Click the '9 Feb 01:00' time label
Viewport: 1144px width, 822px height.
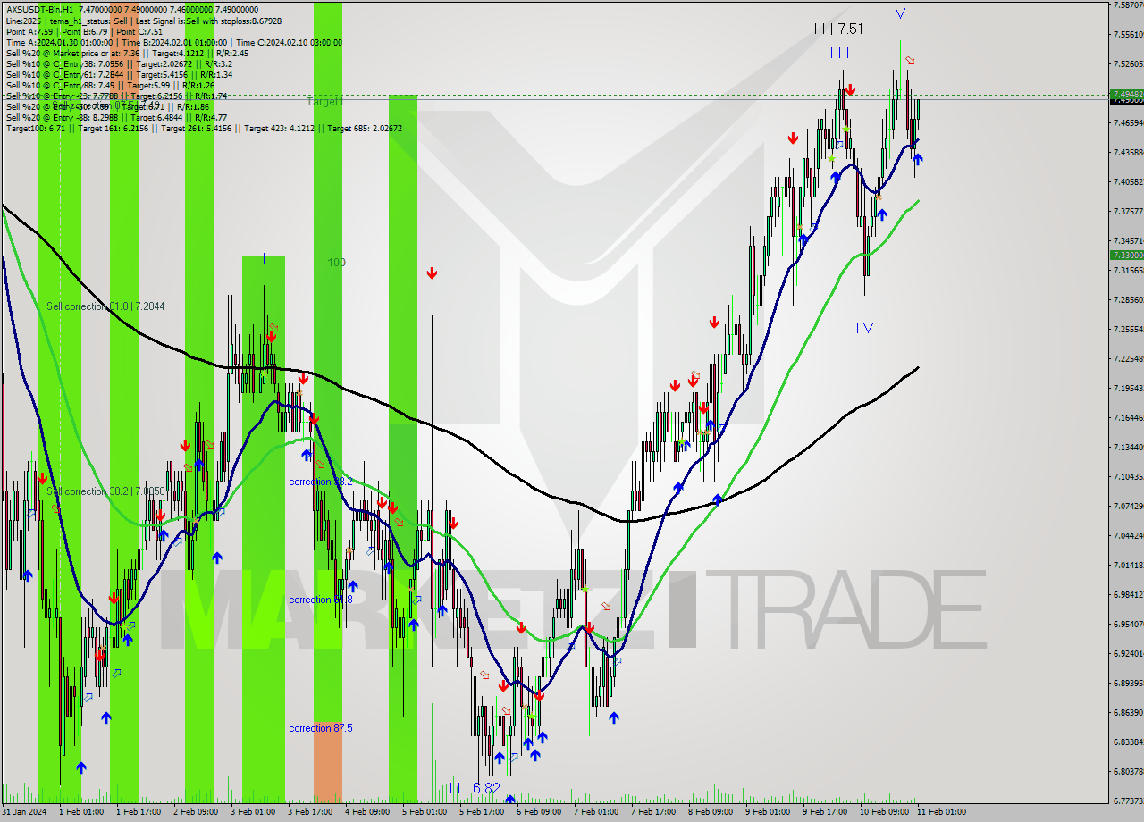(x=767, y=812)
